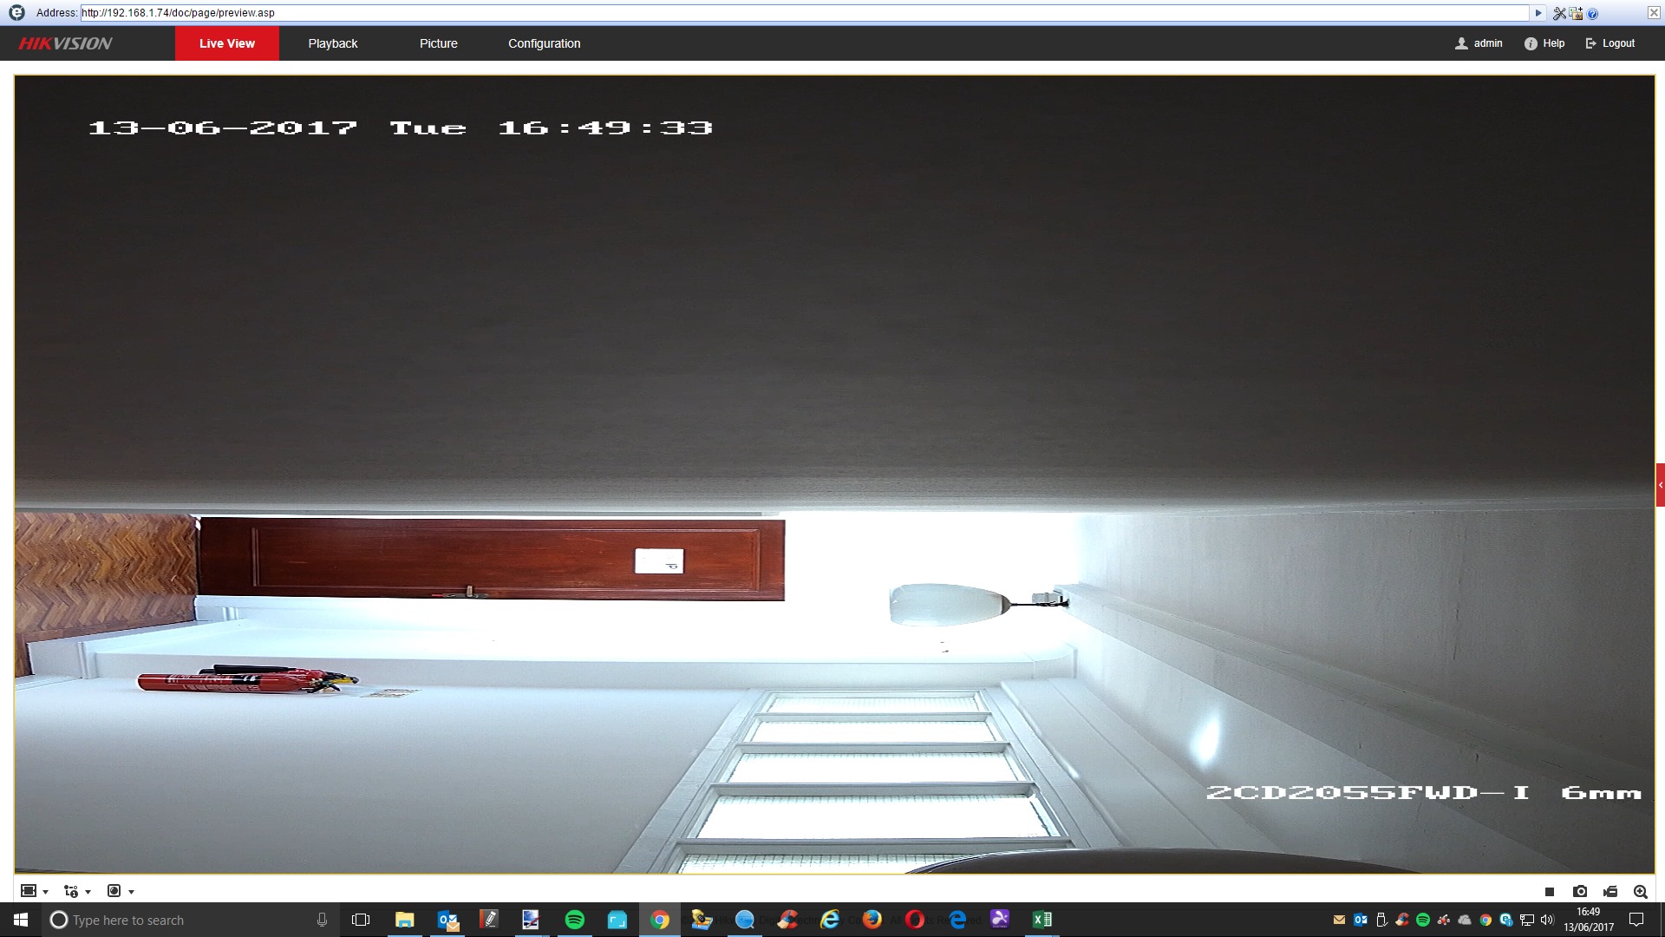Stop live view with square button
Image resolution: width=1665 pixels, height=937 pixels.
point(1550,891)
